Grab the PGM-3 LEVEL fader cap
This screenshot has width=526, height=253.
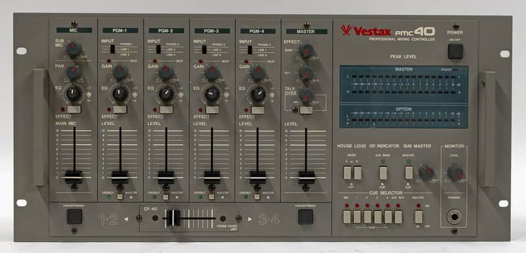pyautogui.click(x=212, y=177)
